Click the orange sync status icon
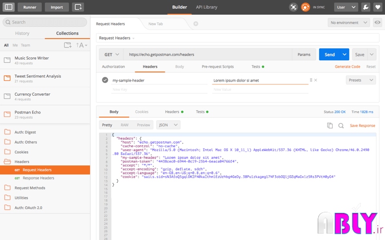 click(305, 7)
